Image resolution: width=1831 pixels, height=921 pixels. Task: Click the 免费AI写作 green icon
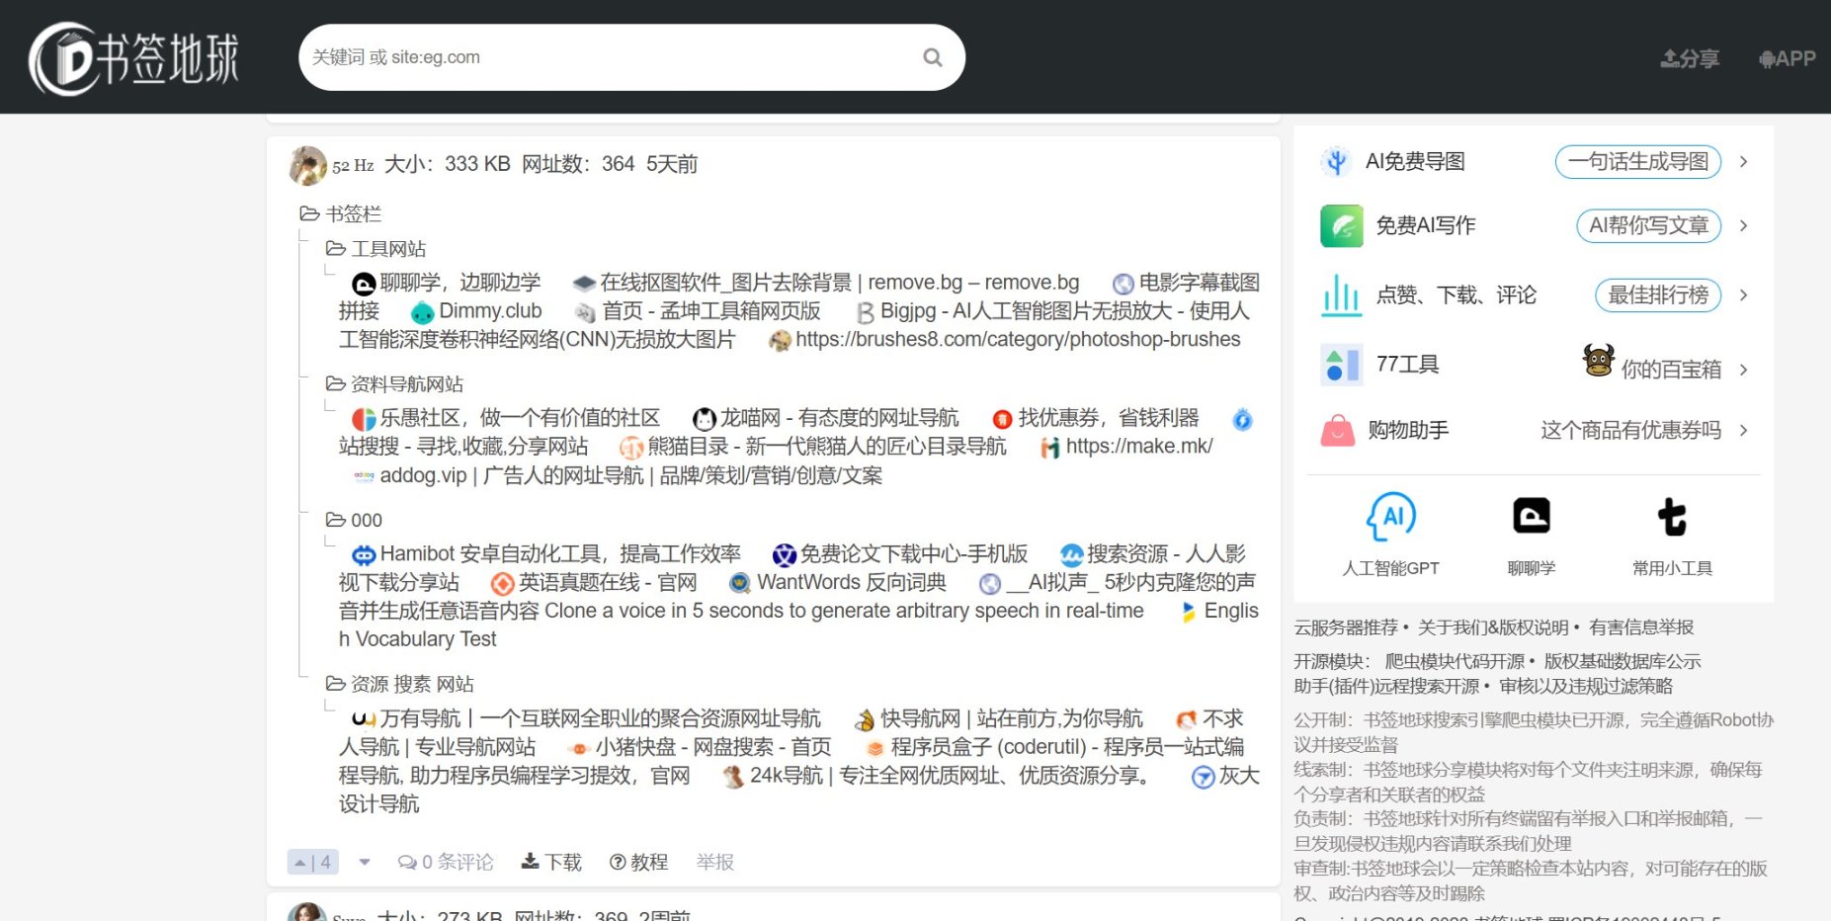coord(1341,225)
